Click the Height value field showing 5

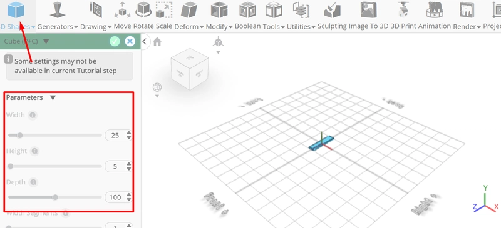point(115,166)
